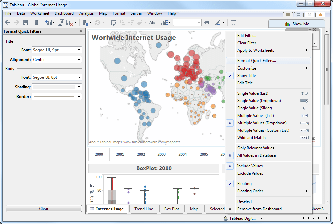333x224 pixels.
Task: Select the 2003 year column header
Action: pyautogui.click(x=161, y=154)
